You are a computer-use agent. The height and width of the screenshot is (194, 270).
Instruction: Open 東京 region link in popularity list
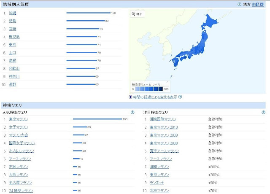click(x=12, y=45)
